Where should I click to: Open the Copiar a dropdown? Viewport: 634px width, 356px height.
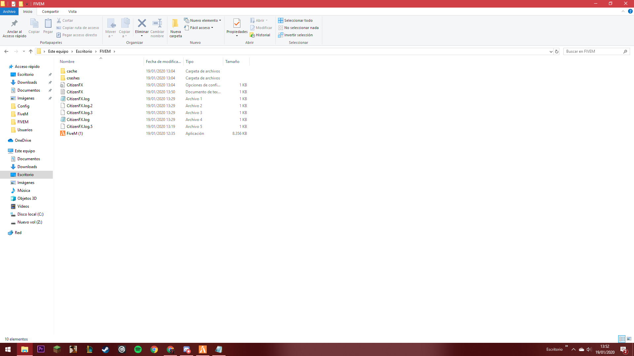pos(124,34)
